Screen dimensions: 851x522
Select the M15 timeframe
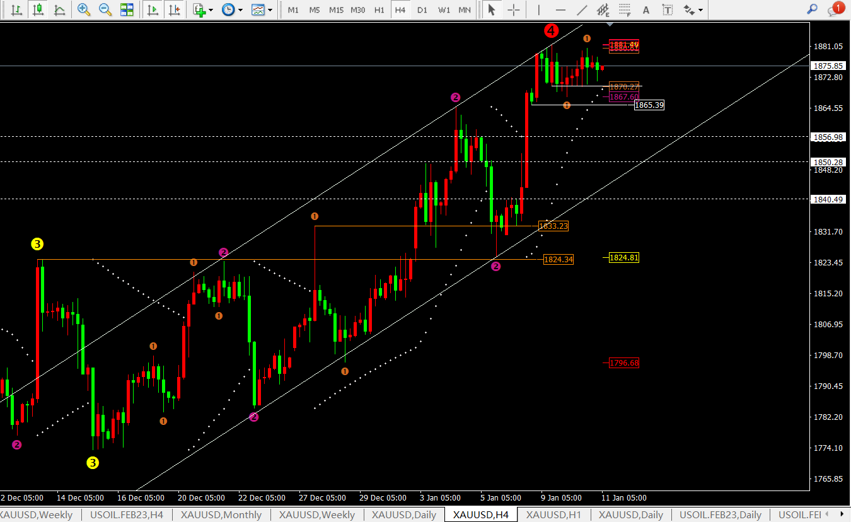click(336, 10)
